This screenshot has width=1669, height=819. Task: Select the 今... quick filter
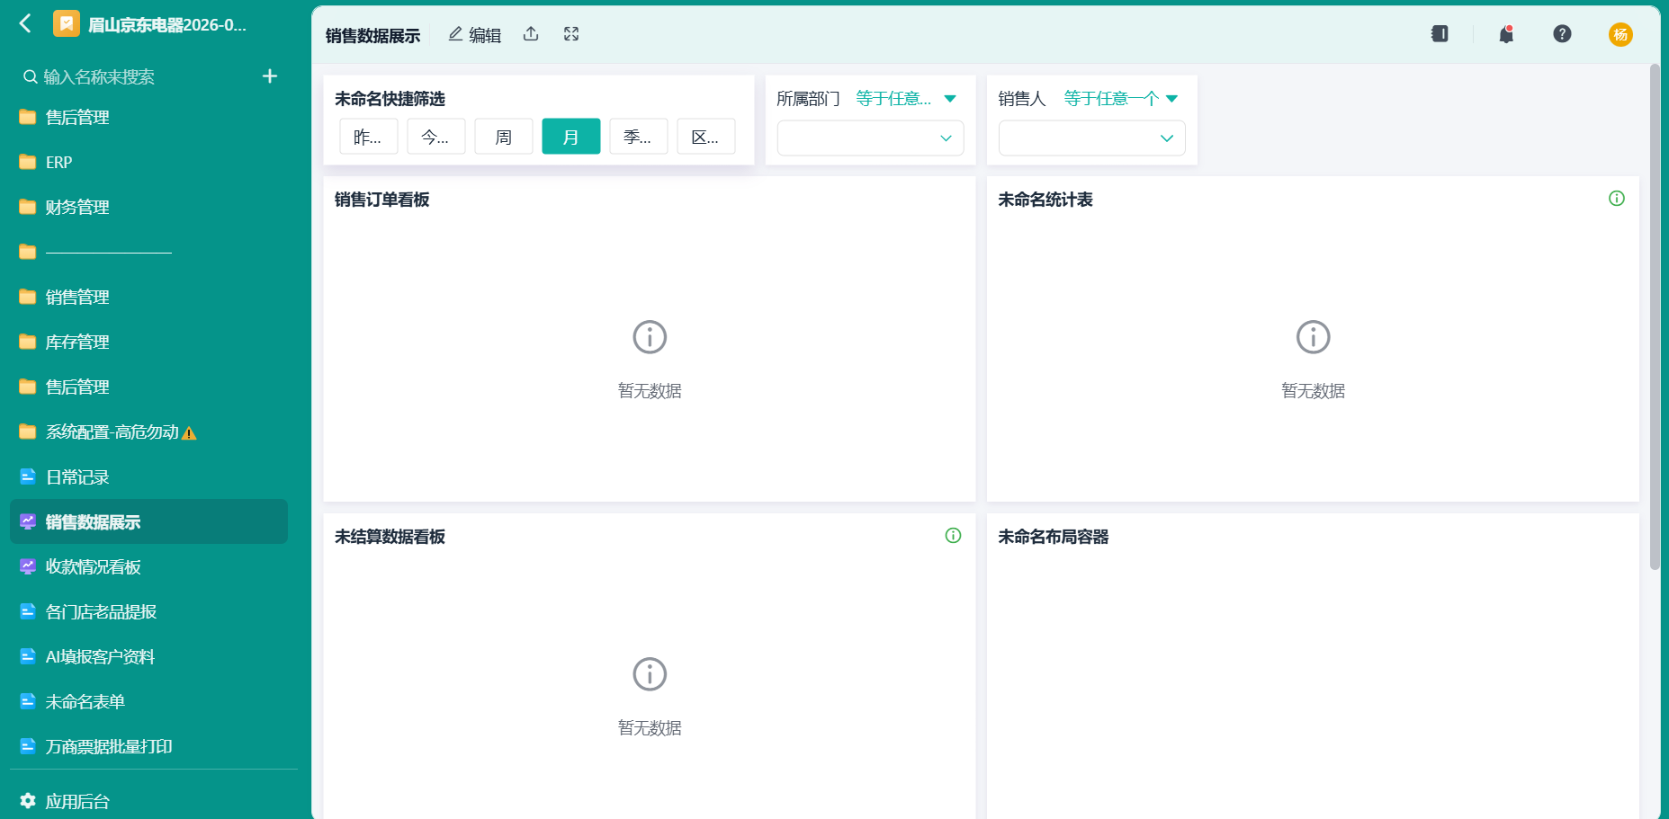(x=436, y=137)
